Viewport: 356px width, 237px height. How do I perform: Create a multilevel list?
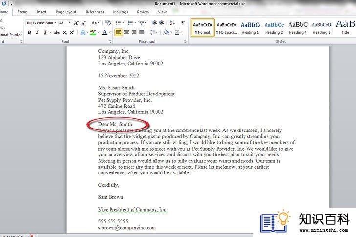pos(141,22)
